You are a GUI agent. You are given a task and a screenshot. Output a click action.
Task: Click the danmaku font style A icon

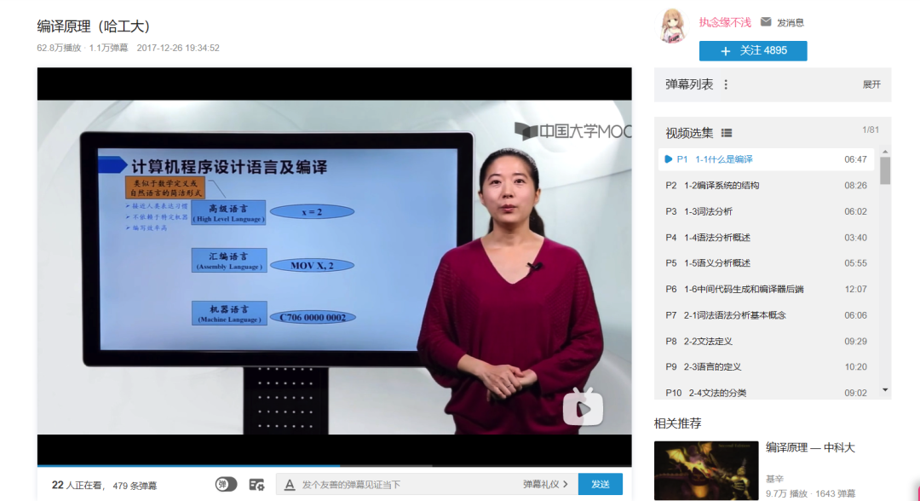point(290,484)
